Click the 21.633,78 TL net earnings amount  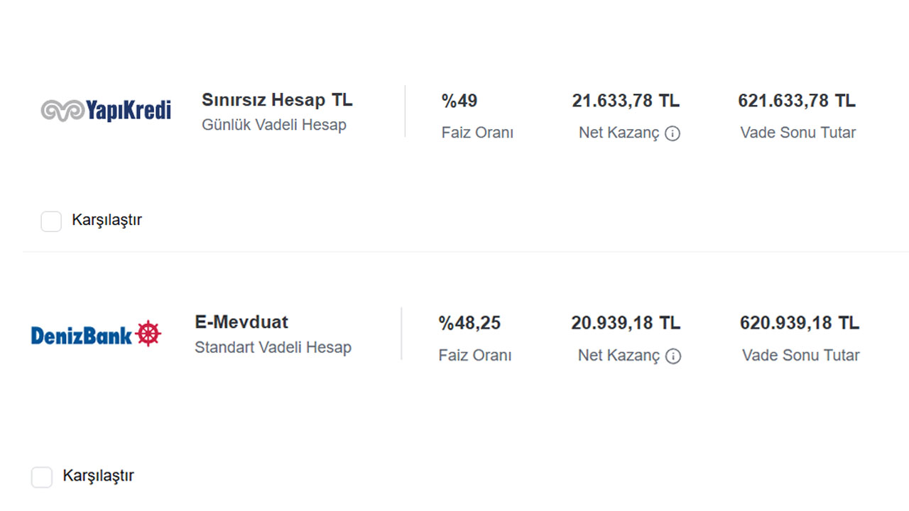click(626, 101)
